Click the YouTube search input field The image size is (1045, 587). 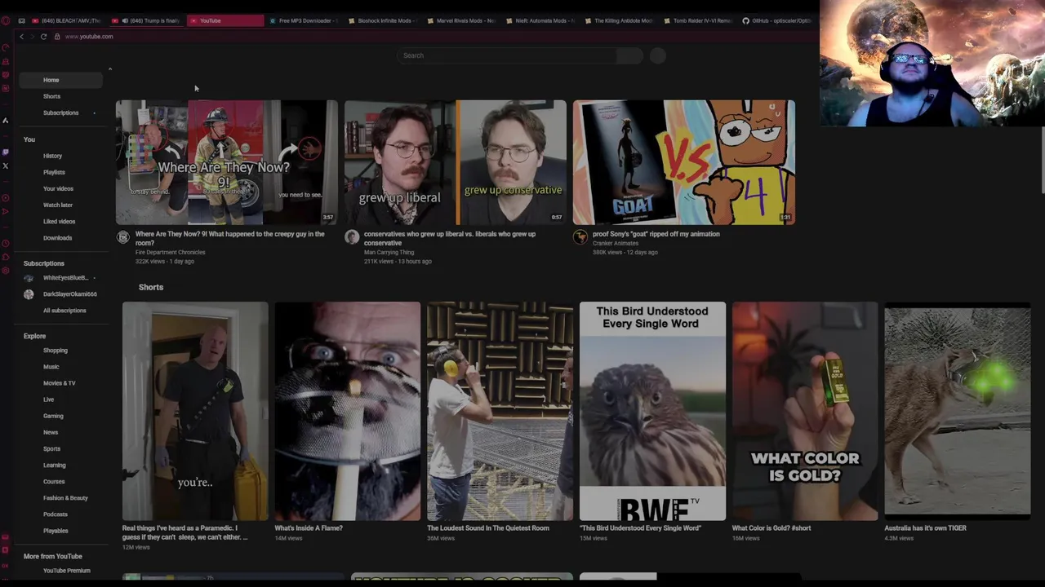coord(506,55)
